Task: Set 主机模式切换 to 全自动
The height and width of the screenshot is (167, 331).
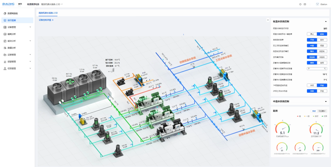Action: (x=312, y=57)
